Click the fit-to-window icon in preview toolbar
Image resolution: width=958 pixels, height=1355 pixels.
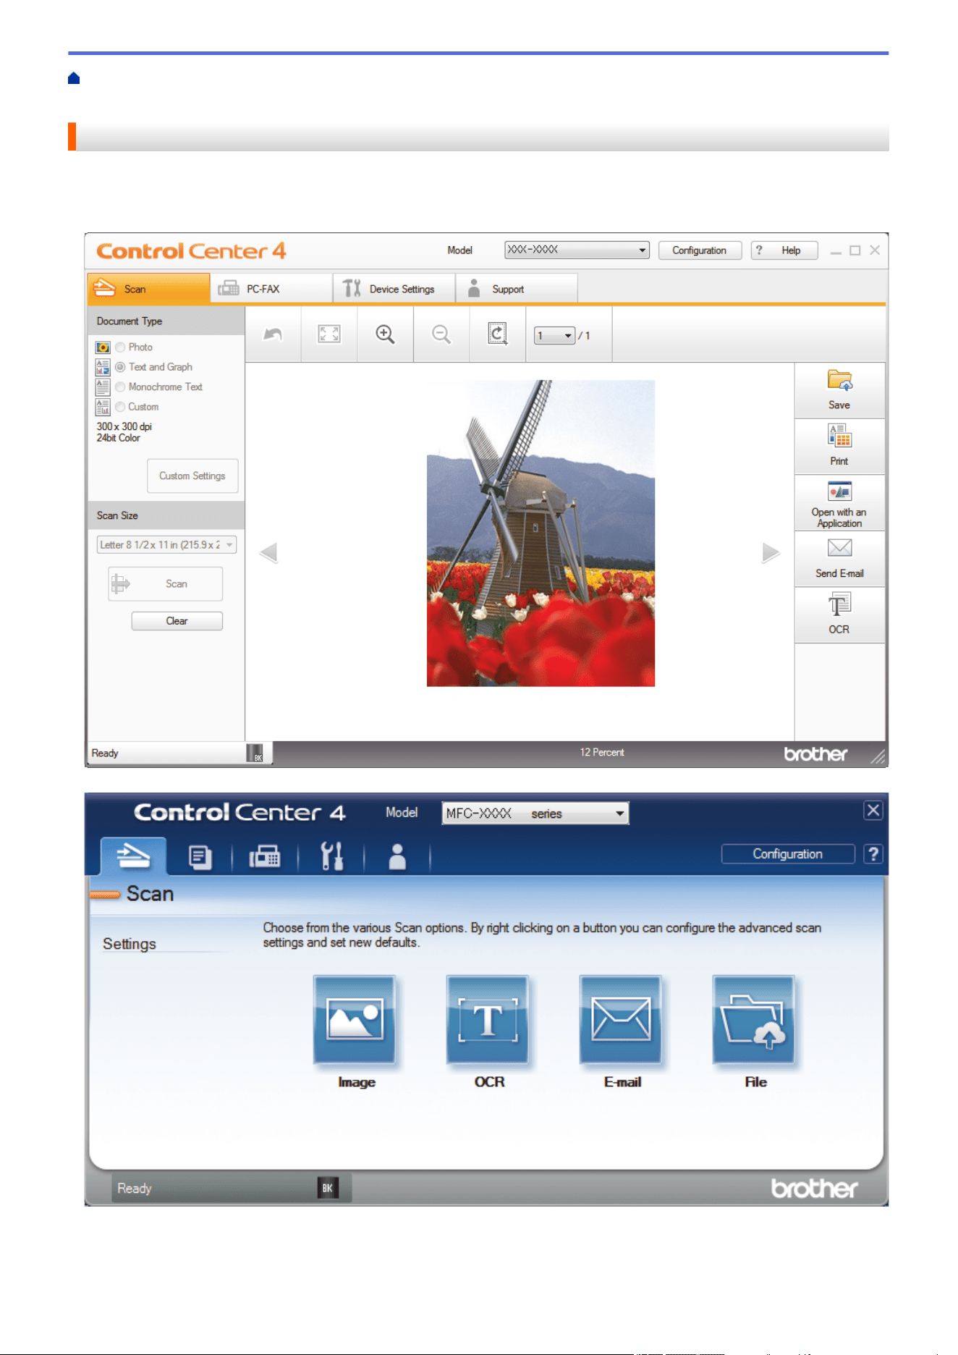[x=329, y=334]
